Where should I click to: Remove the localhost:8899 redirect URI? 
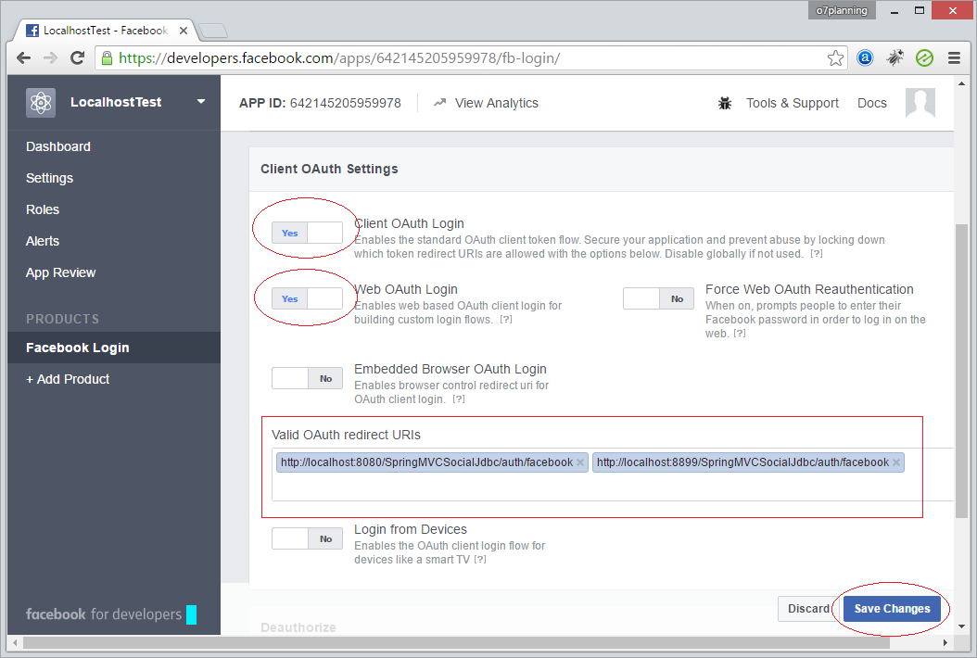tap(896, 462)
